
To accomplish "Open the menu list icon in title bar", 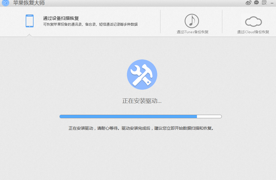I will pyautogui.click(x=264, y=3).
